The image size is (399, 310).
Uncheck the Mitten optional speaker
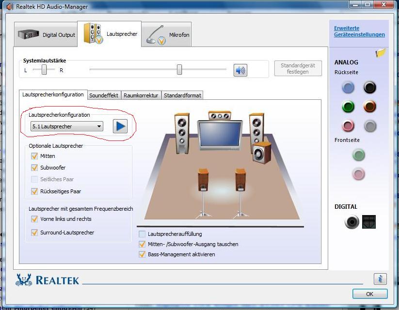coord(34,156)
